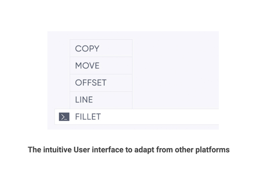
Task: Click the leading "The" of the caption
Action: pyautogui.click(x=34, y=150)
